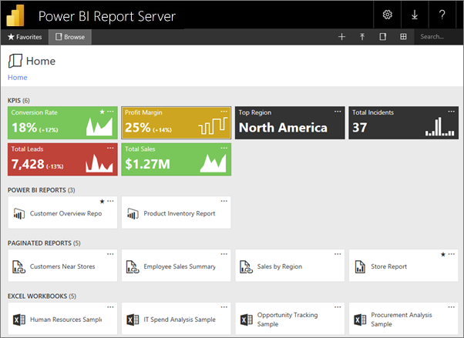This screenshot has height=338, width=464.
Task: Expand the New (+) dropdown menu
Action: coord(341,36)
